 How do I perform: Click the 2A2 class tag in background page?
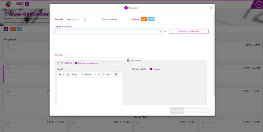click(19, 29)
